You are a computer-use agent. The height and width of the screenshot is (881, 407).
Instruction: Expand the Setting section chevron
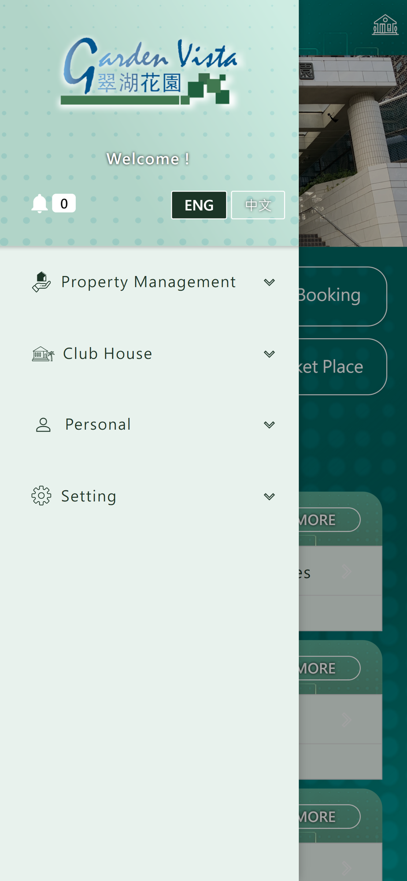(x=269, y=496)
